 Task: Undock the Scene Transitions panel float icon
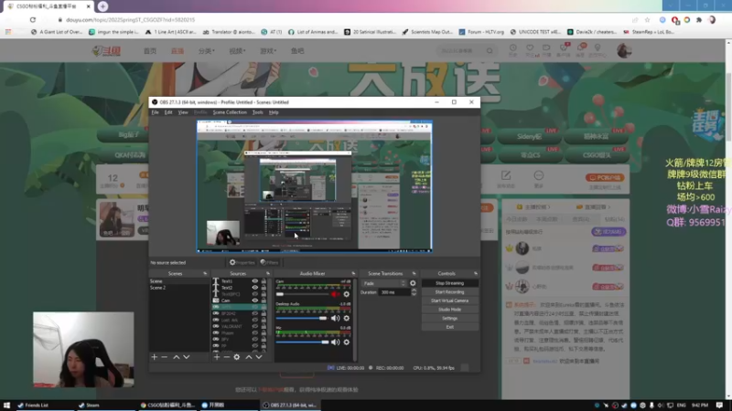click(x=414, y=273)
